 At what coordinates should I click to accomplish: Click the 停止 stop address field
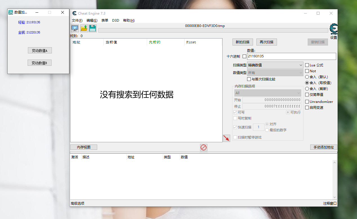point(272,107)
